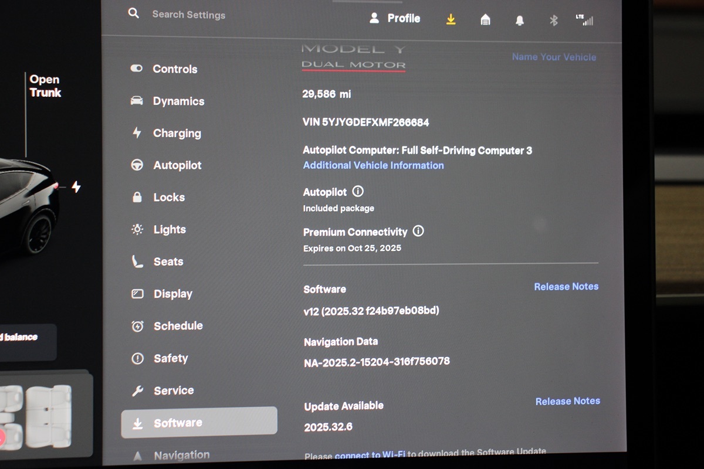The height and width of the screenshot is (469, 704).
Task: Tap the LTE signal strength icon
Action: tap(584, 20)
